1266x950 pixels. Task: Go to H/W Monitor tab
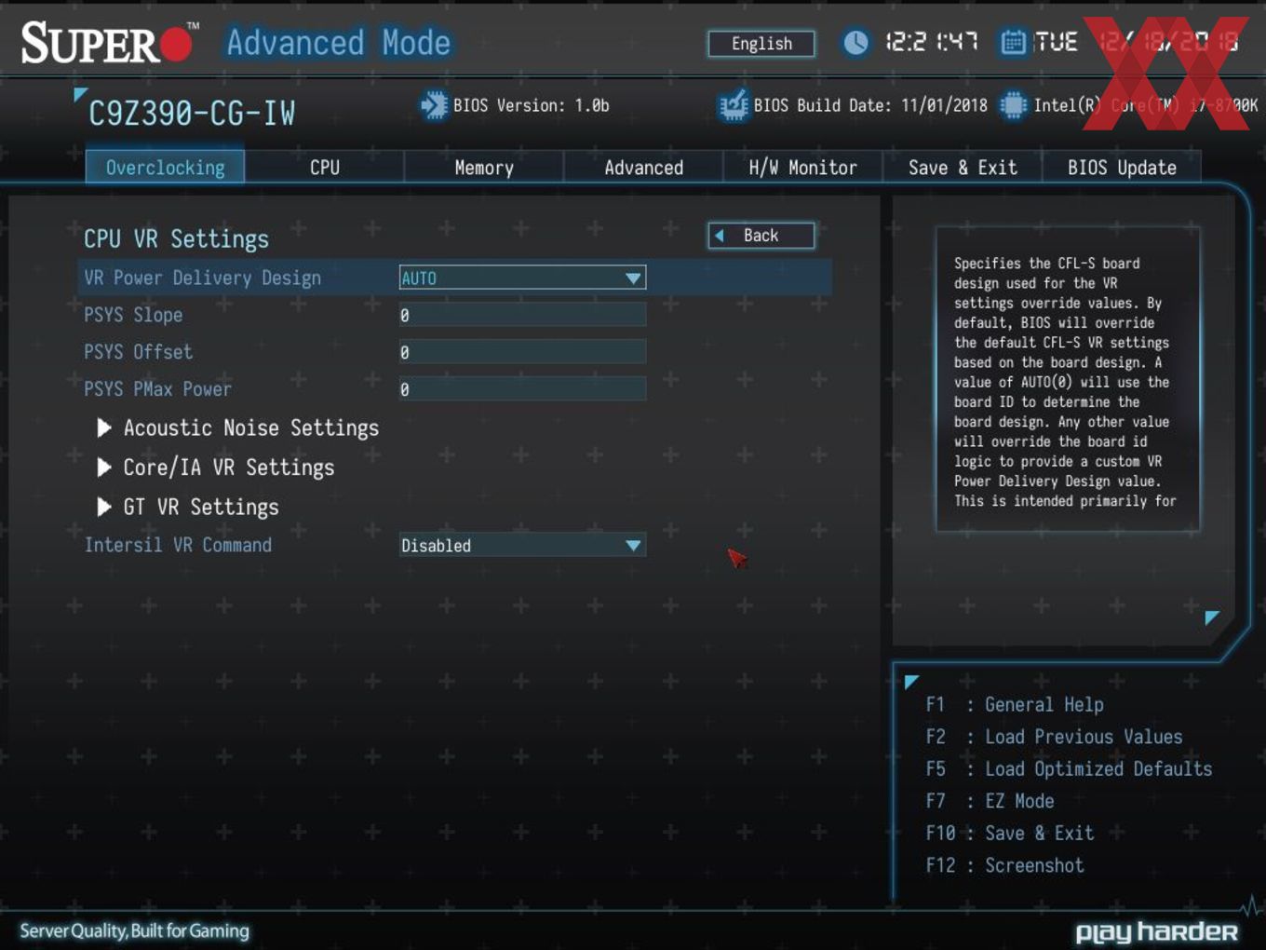click(x=802, y=168)
